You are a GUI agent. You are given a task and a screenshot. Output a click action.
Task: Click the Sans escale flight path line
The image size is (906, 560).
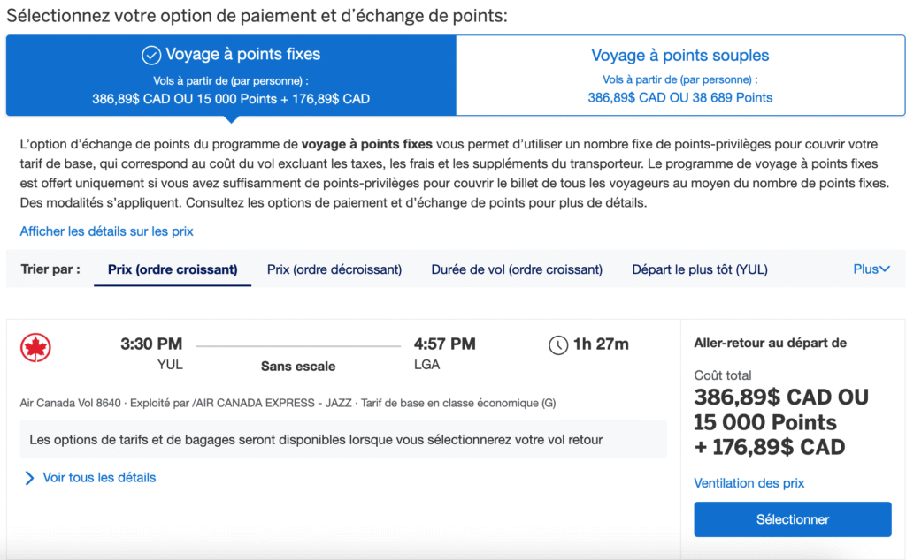pos(296,344)
